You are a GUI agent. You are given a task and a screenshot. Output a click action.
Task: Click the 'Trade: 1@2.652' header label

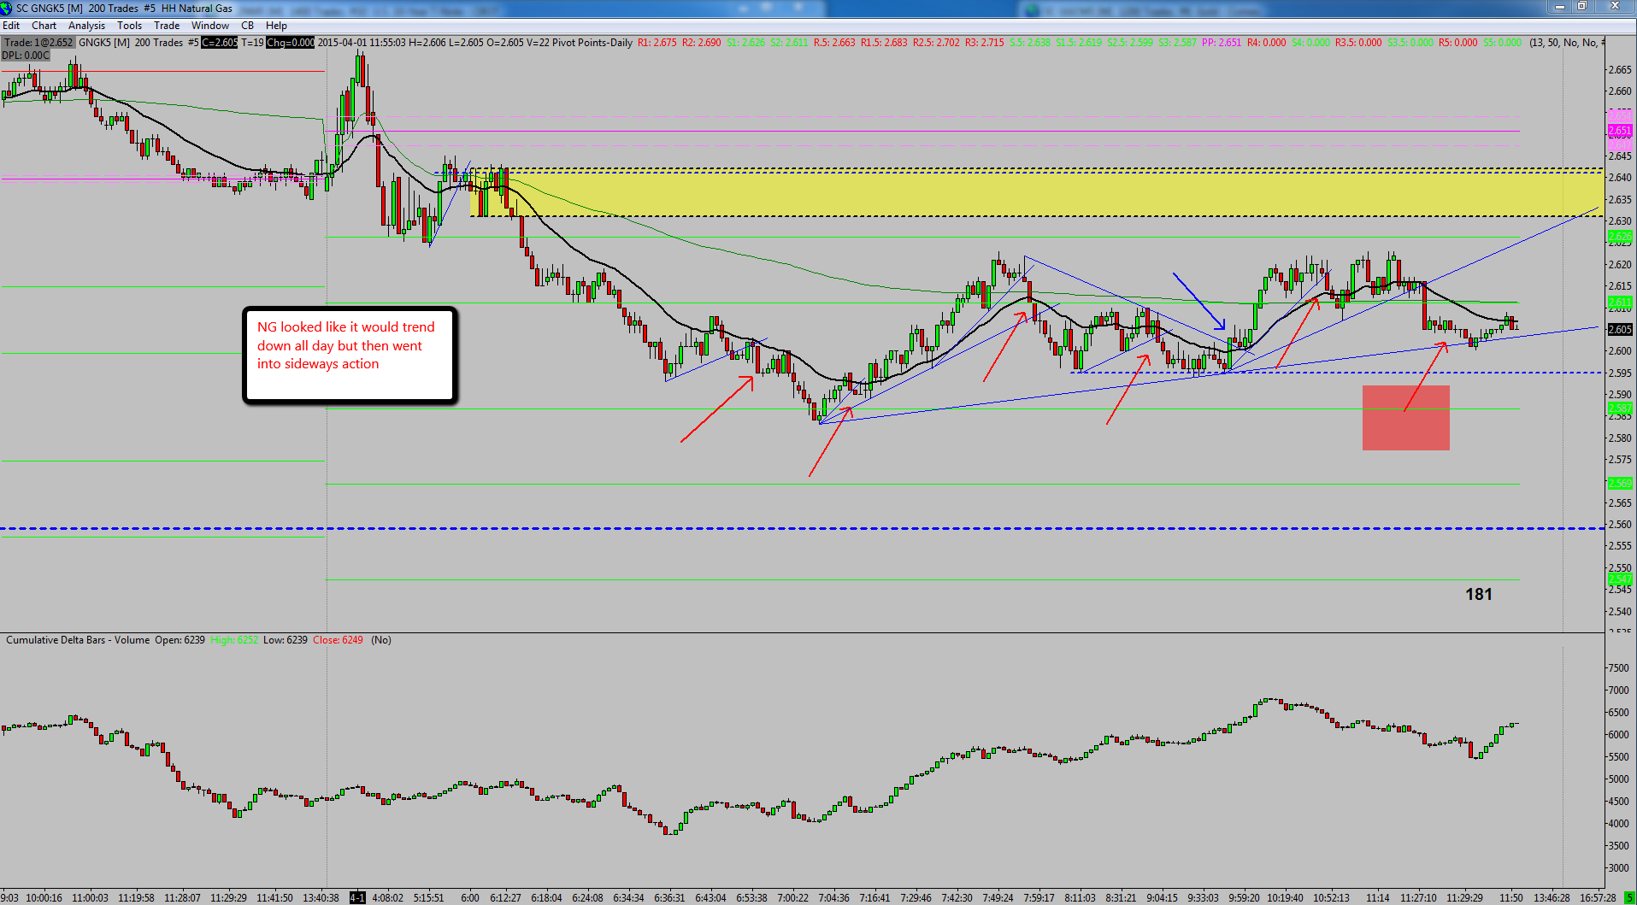click(38, 43)
